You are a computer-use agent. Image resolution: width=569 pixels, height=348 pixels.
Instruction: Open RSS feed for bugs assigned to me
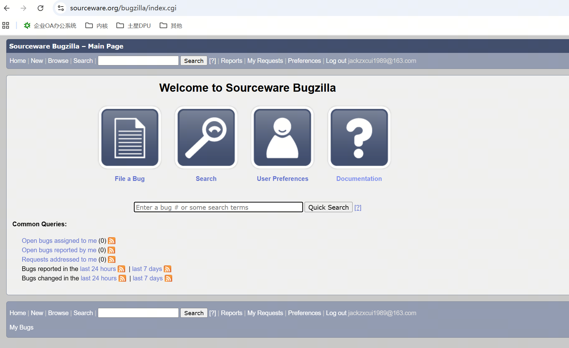(x=112, y=241)
